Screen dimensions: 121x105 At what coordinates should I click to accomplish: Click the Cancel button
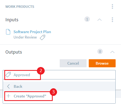(73, 63)
